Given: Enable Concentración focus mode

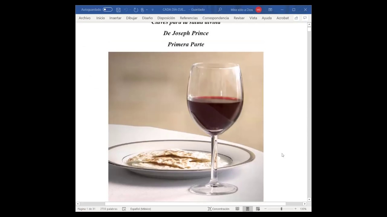Looking at the screenshot, I should pyautogui.click(x=219, y=209).
